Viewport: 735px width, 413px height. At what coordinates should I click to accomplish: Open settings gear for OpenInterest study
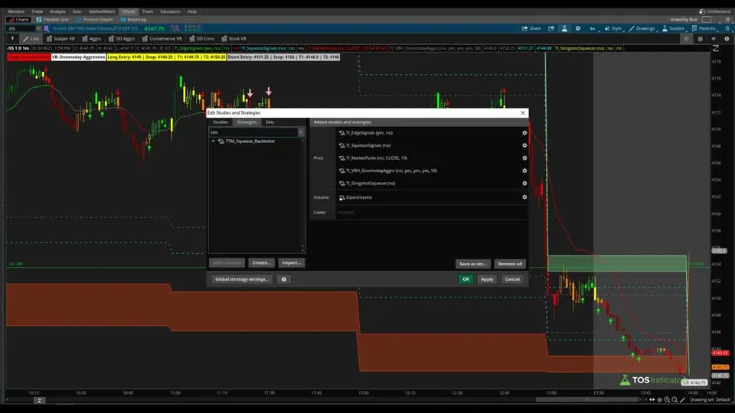524,197
